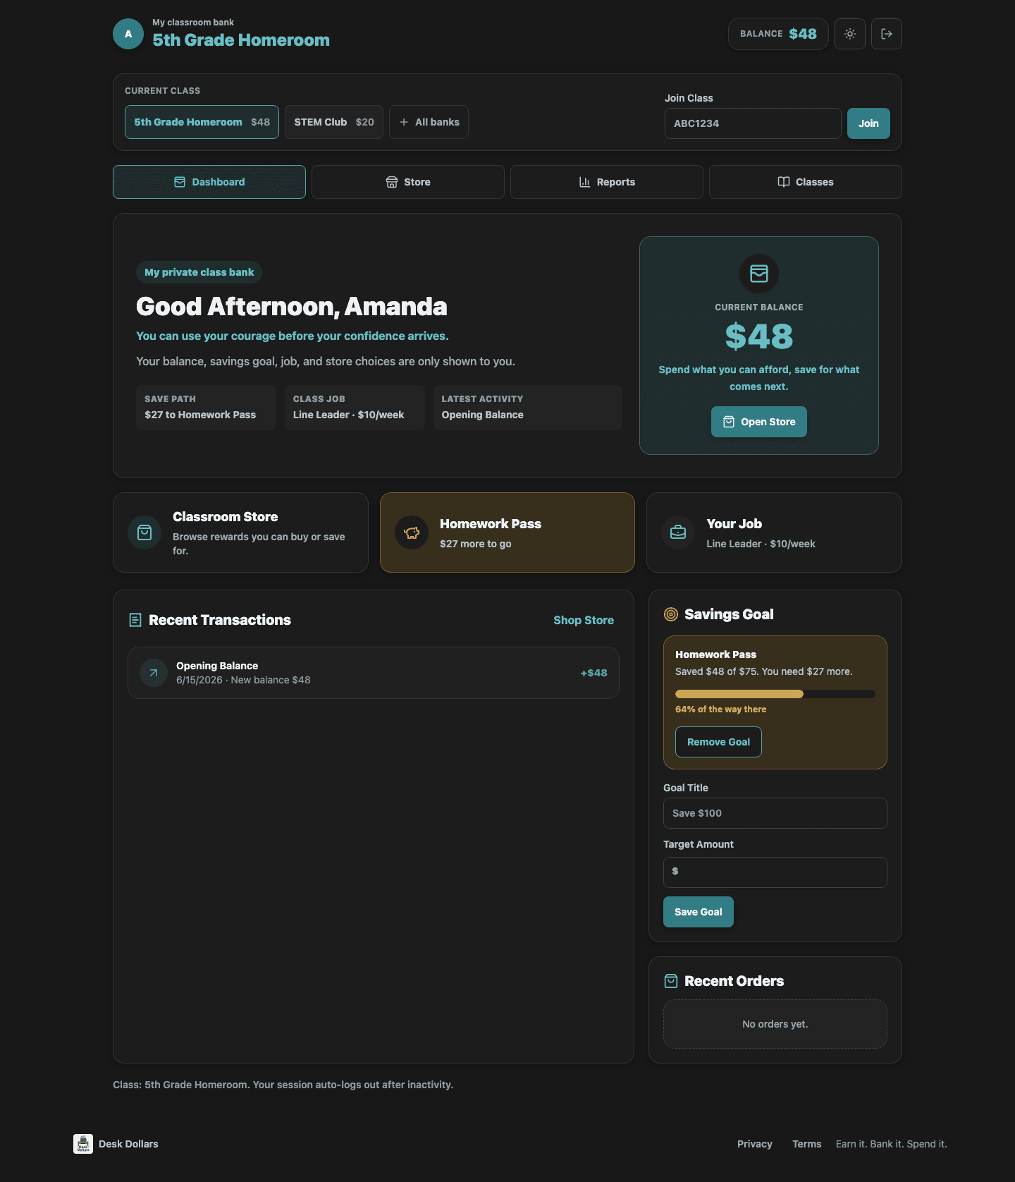Screen dimensions: 1015x1182
Task: Open the Dashboard tab
Action: pos(209,182)
